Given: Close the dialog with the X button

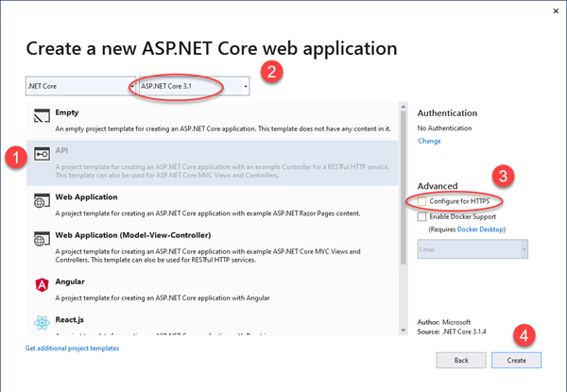Looking at the screenshot, I should click(x=556, y=11).
